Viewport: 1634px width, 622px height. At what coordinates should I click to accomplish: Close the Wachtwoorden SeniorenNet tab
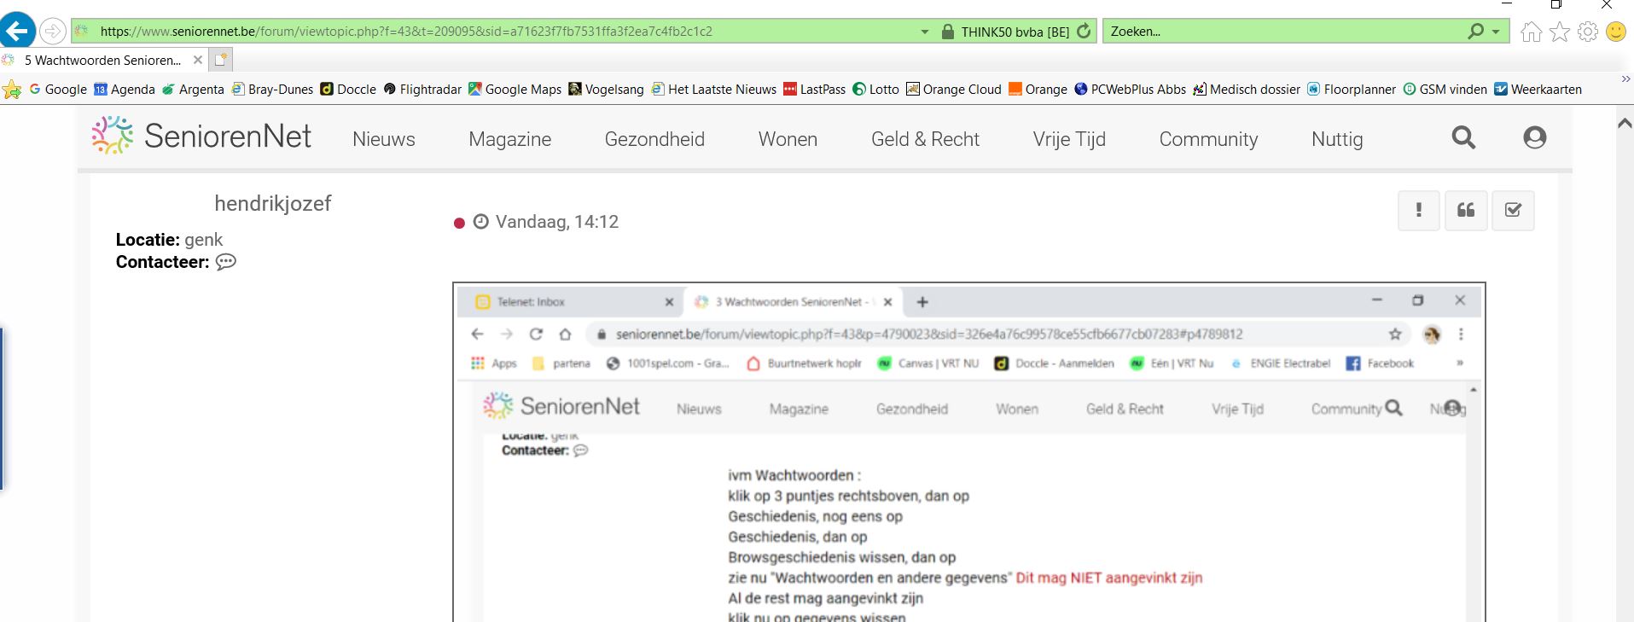pyautogui.click(x=198, y=60)
